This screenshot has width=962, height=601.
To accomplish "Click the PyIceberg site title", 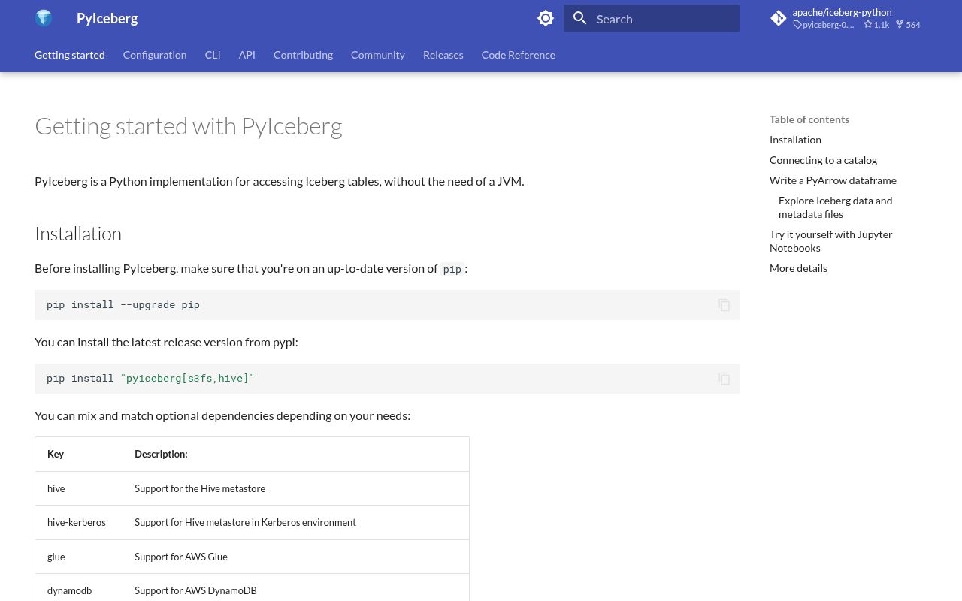I will [107, 18].
